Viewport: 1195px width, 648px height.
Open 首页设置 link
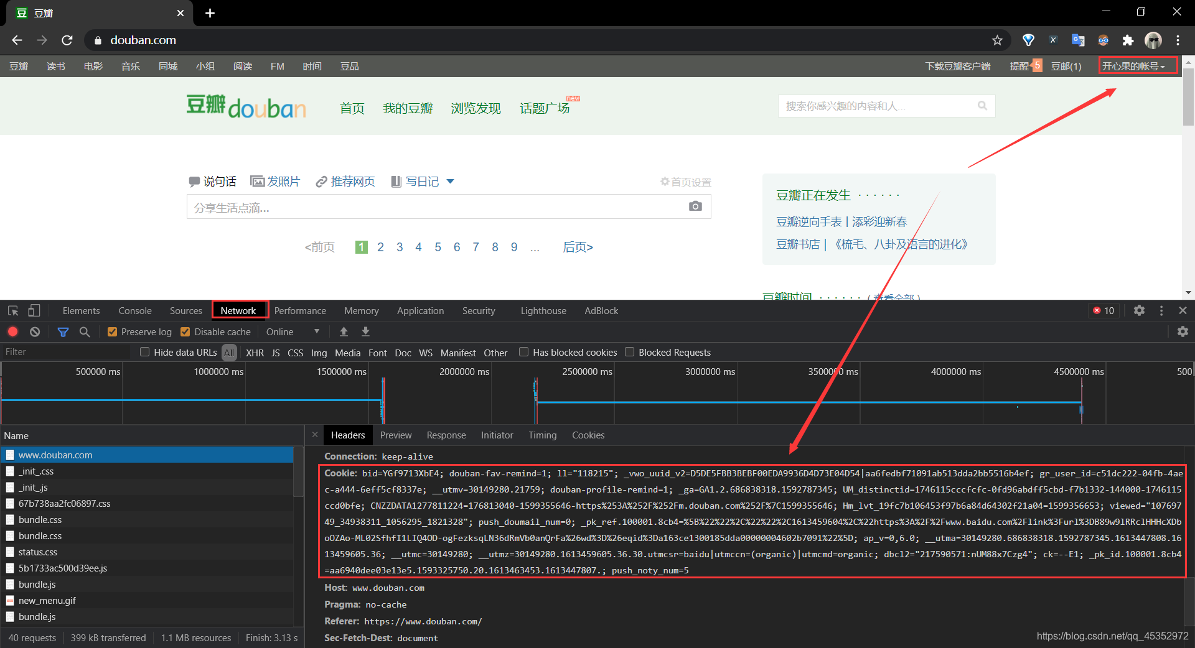click(686, 182)
